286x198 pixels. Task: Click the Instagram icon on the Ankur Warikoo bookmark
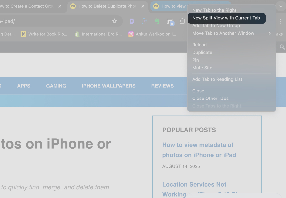pos(131,34)
